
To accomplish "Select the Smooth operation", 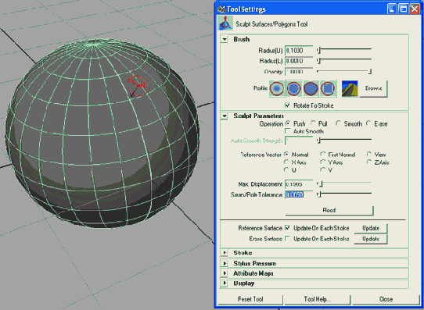I will tap(338, 123).
